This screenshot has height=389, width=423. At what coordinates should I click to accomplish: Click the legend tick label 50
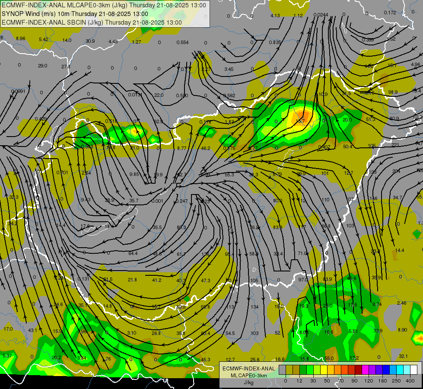[327, 381]
